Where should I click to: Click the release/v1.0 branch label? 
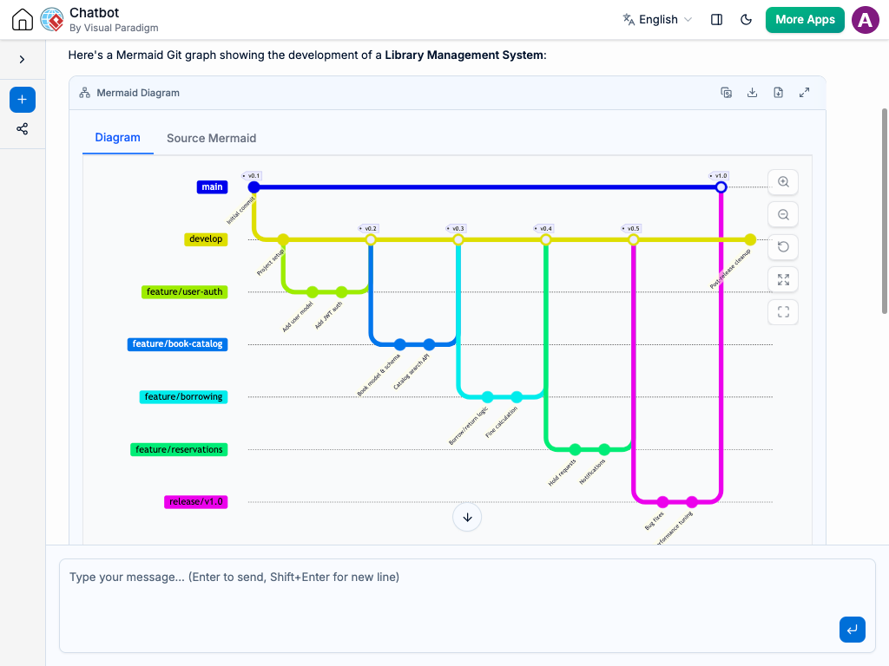(195, 502)
